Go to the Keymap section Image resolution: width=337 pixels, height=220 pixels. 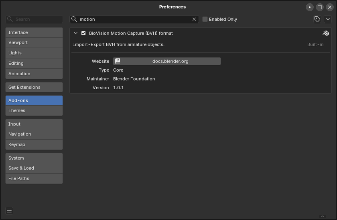tap(34, 144)
